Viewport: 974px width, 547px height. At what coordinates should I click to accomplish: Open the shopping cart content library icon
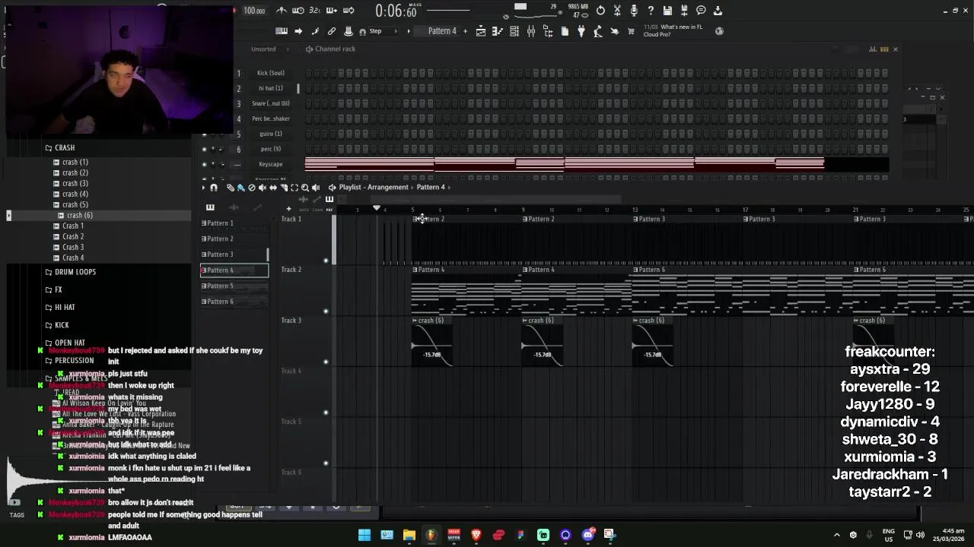tap(631, 31)
